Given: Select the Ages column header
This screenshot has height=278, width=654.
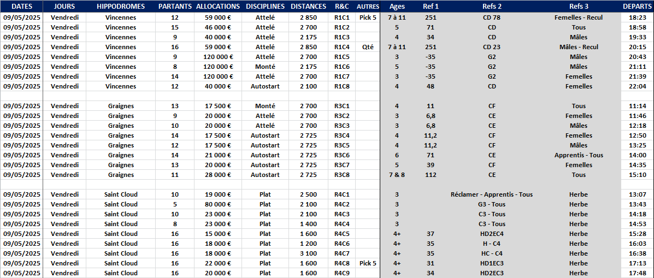Looking at the screenshot, I should click(397, 6).
